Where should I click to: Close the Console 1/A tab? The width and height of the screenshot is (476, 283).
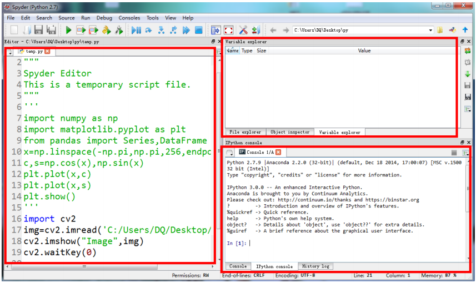pyautogui.click(x=278, y=152)
